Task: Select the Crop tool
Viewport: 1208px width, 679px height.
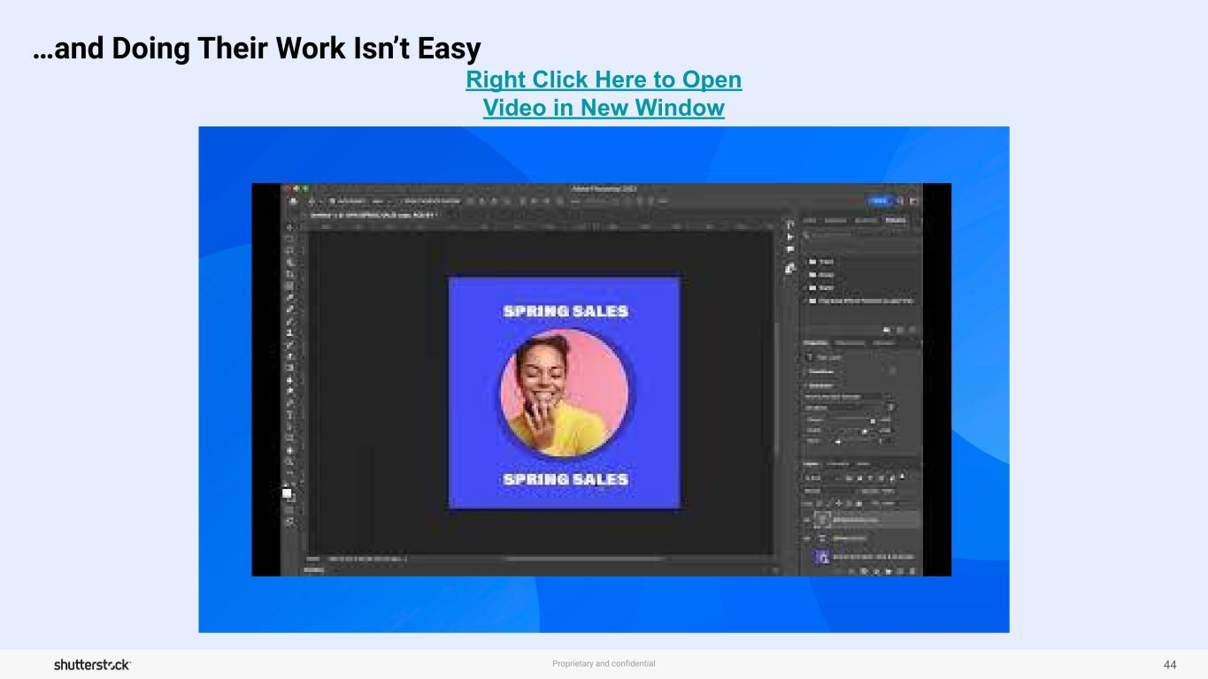Action: tap(289, 274)
